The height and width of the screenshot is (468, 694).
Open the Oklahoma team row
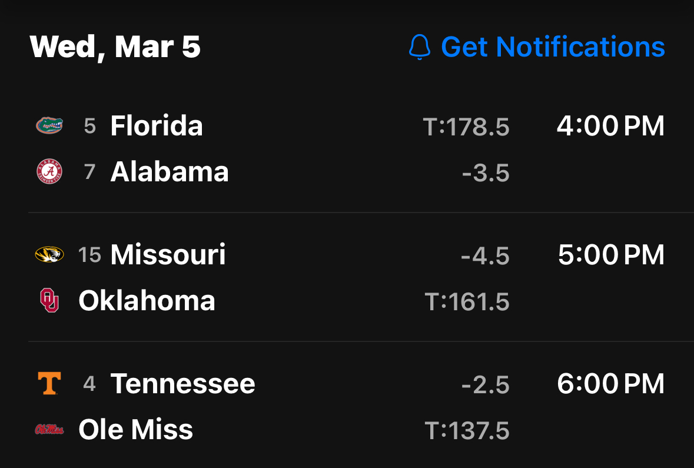point(147,300)
